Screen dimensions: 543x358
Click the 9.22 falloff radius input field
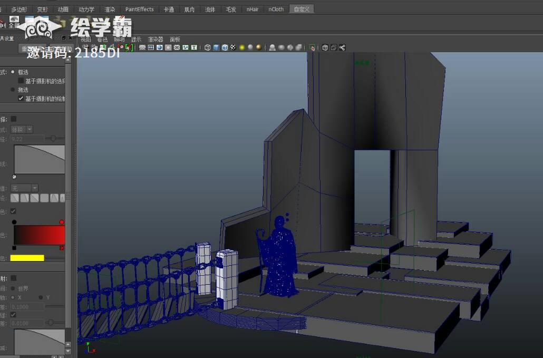pos(27,139)
